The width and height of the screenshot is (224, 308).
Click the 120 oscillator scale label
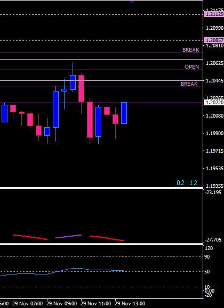pyautogui.click(x=209, y=248)
